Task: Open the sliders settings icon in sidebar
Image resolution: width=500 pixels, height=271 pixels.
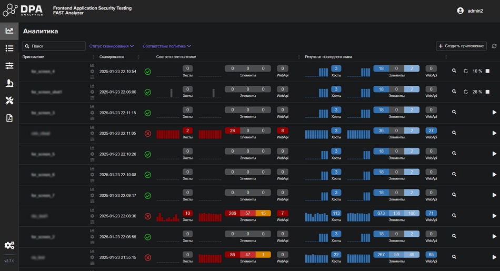Action: click(9, 66)
